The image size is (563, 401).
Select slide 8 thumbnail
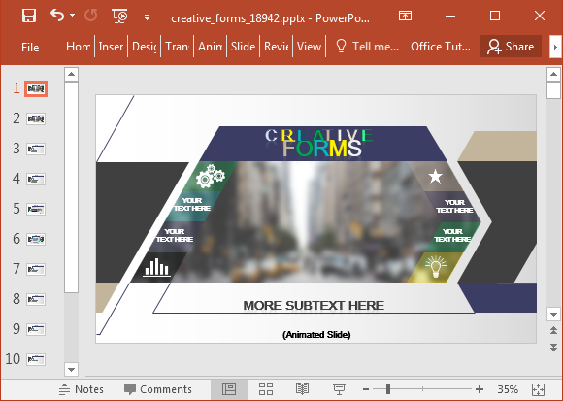coord(36,299)
